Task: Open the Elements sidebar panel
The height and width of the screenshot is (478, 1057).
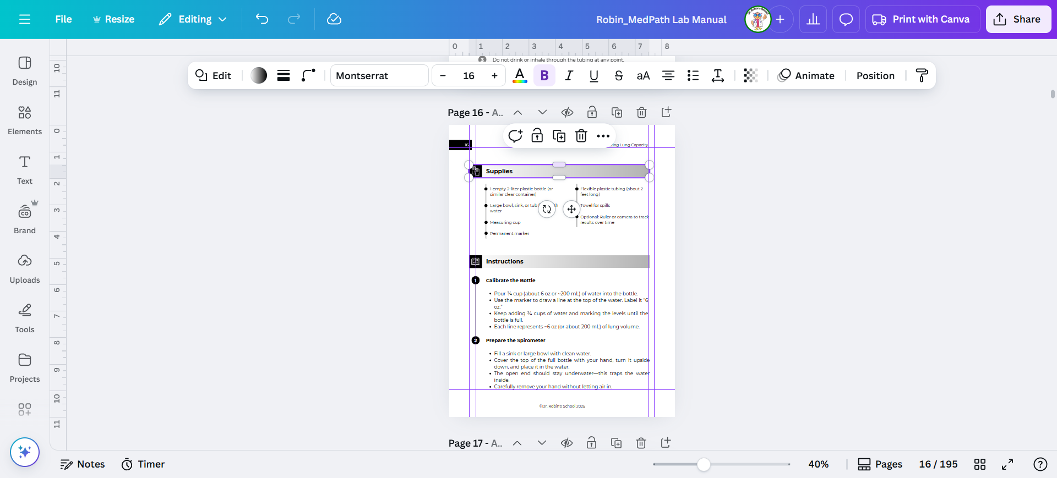Action: point(25,120)
